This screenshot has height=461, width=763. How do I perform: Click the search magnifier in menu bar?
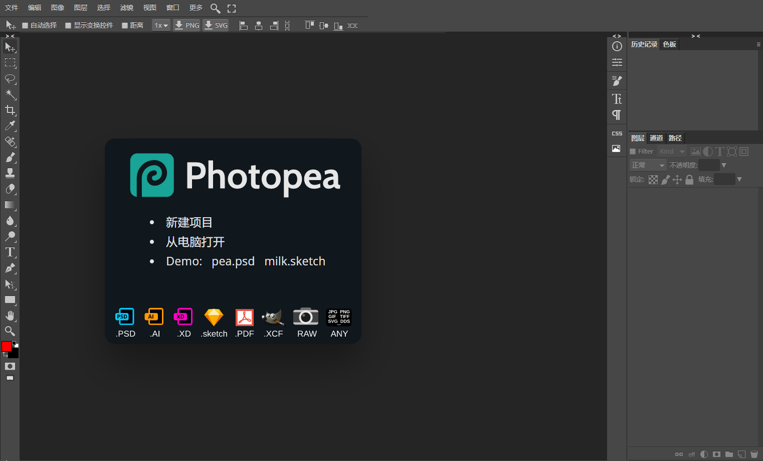[215, 8]
